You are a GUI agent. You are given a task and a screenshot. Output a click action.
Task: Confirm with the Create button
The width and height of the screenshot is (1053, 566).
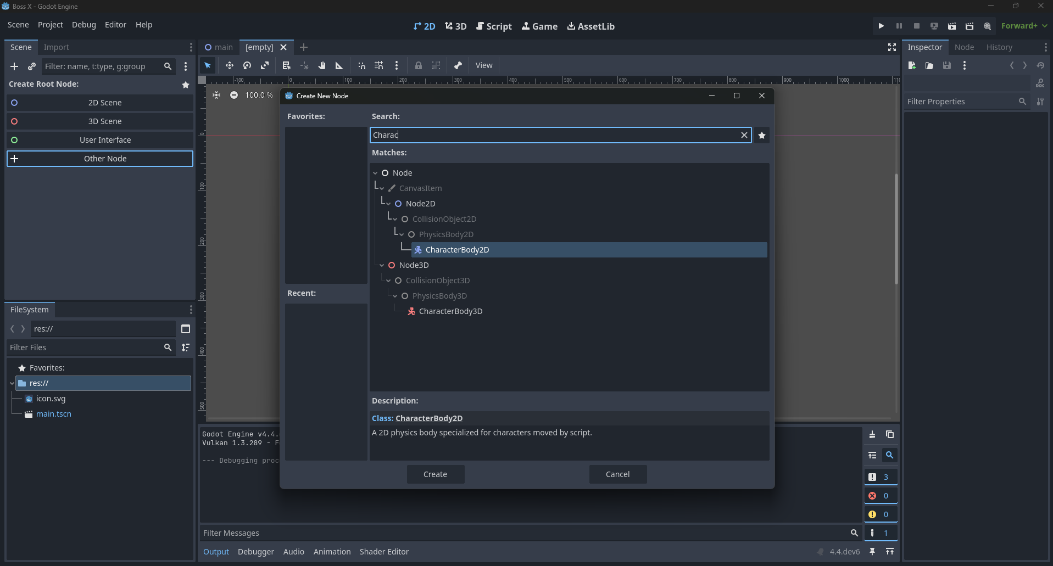(436, 474)
